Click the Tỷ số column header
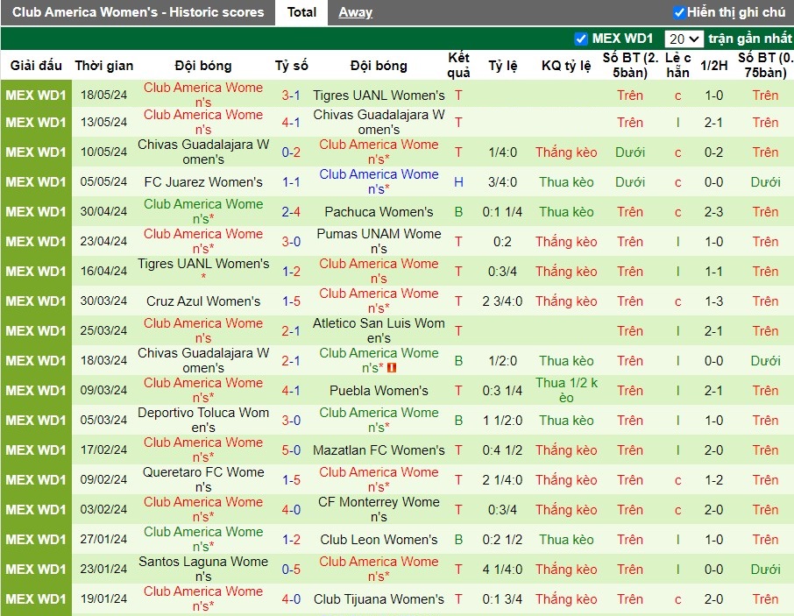 (x=291, y=66)
